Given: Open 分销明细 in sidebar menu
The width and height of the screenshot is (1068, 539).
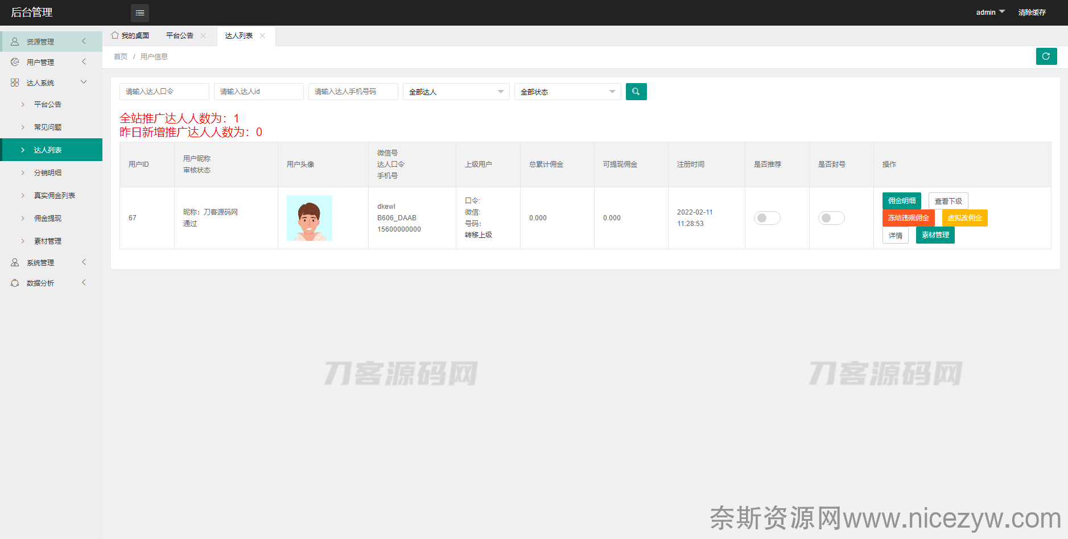Looking at the screenshot, I should click(51, 172).
